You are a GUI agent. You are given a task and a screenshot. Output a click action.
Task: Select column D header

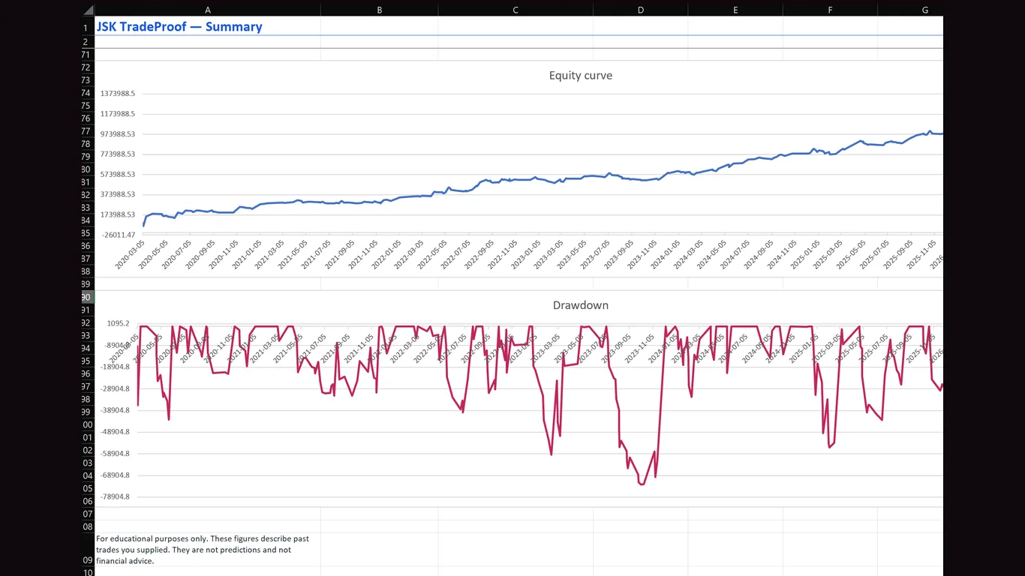pos(640,10)
